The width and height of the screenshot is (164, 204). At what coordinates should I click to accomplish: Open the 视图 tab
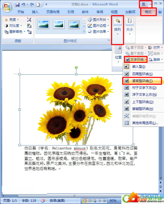click(x=114, y=12)
